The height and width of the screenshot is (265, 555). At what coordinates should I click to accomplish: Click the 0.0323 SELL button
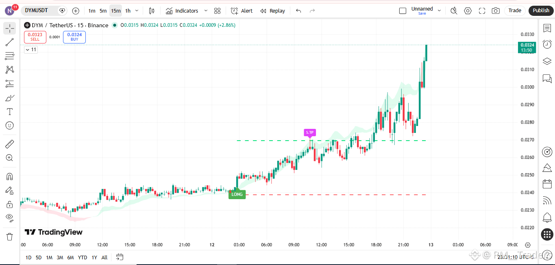coord(35,37)
